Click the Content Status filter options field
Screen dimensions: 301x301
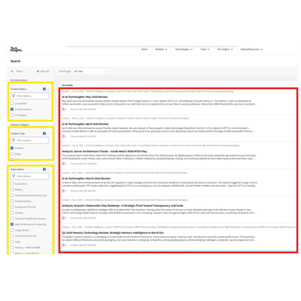click(x=30, y=96)
